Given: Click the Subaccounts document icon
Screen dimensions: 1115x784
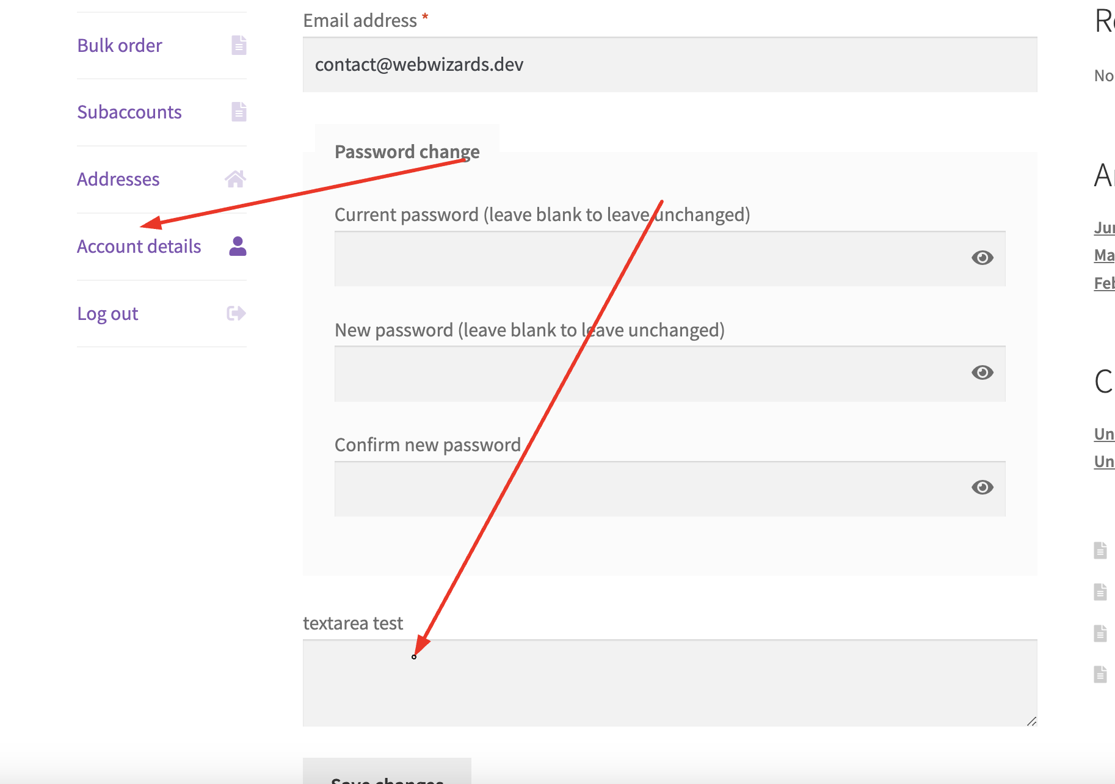Looking at the screenshot, I should (239, 112).
